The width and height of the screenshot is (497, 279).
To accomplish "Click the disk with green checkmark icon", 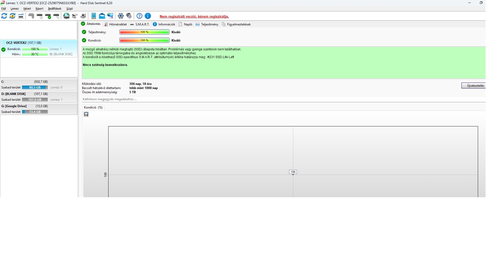I will [48, 16].
